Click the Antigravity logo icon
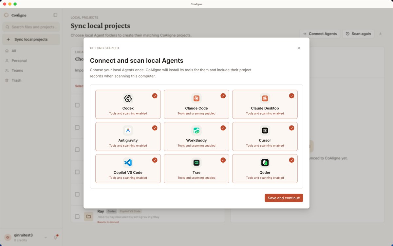The width and height of the screenshot is (393, 246). point(128,130)
